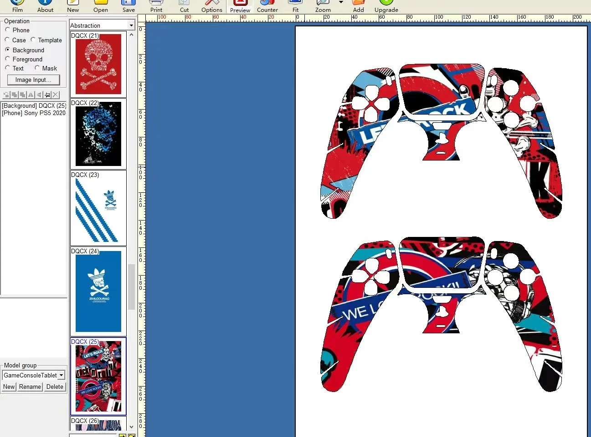Click the lower PS5 controller skin on canvas
This screenshot has height=437, width=591.
[441, 314]
